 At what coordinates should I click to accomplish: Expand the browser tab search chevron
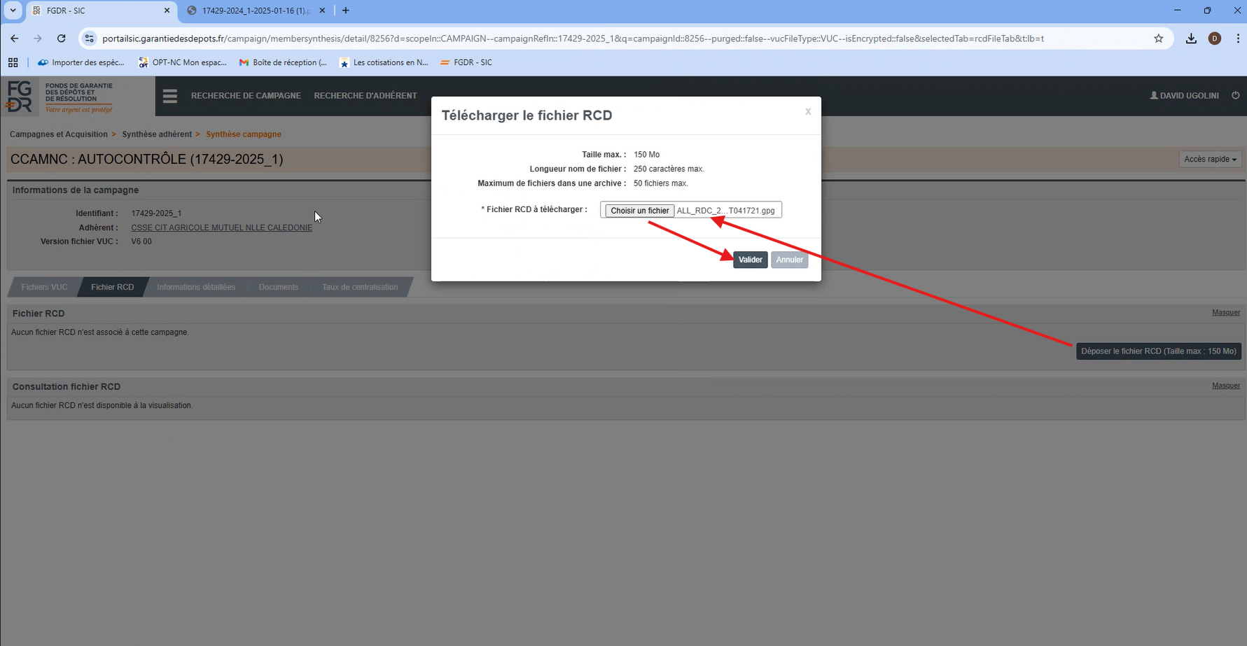click(x=13, y=10)
